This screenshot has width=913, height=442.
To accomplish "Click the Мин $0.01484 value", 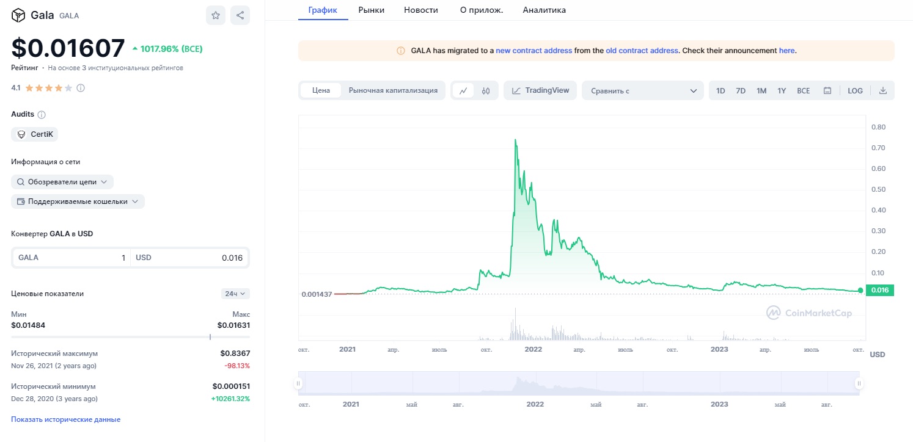I will pos(28,325).
